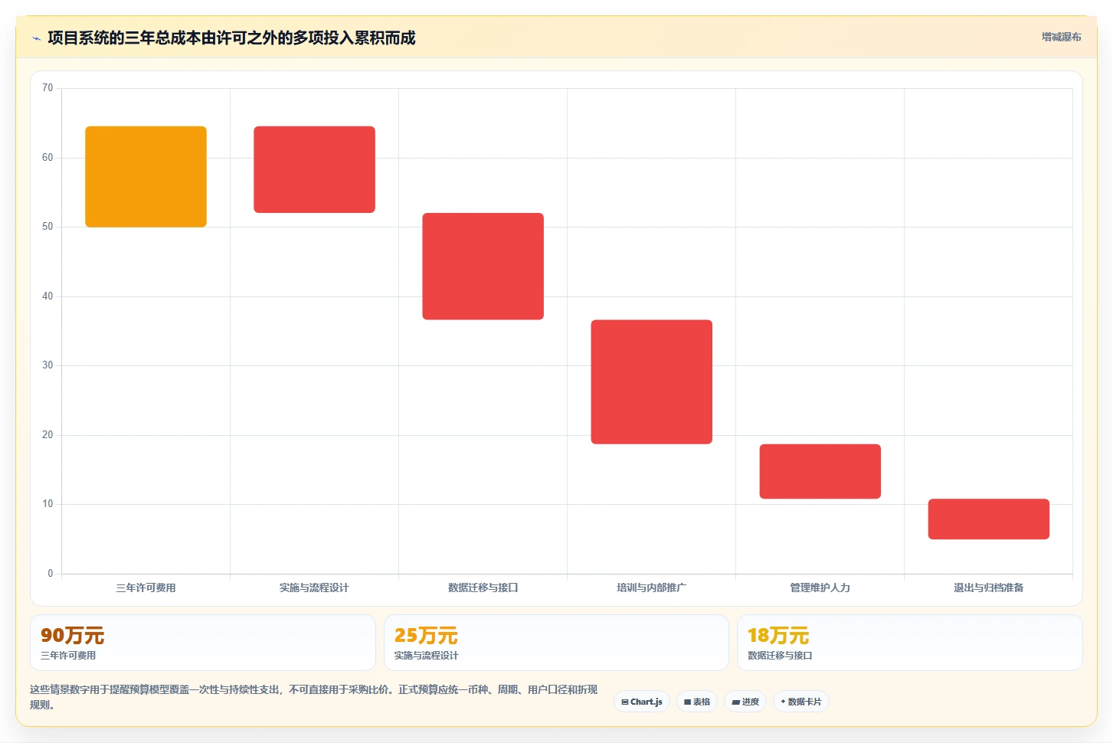
Task: Click the red 培训与内部推广 bar
Action: point(651,382)
